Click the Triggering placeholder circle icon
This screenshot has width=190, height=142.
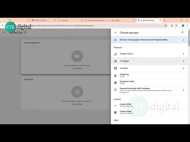point(77,92)
